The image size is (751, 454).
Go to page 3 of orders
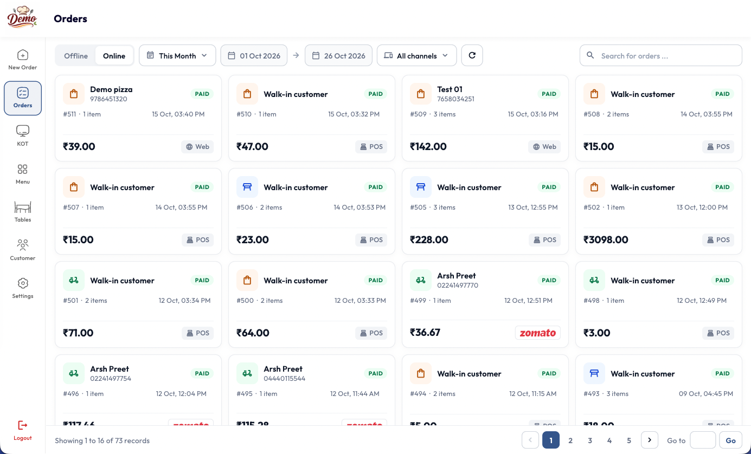point(590,440)
